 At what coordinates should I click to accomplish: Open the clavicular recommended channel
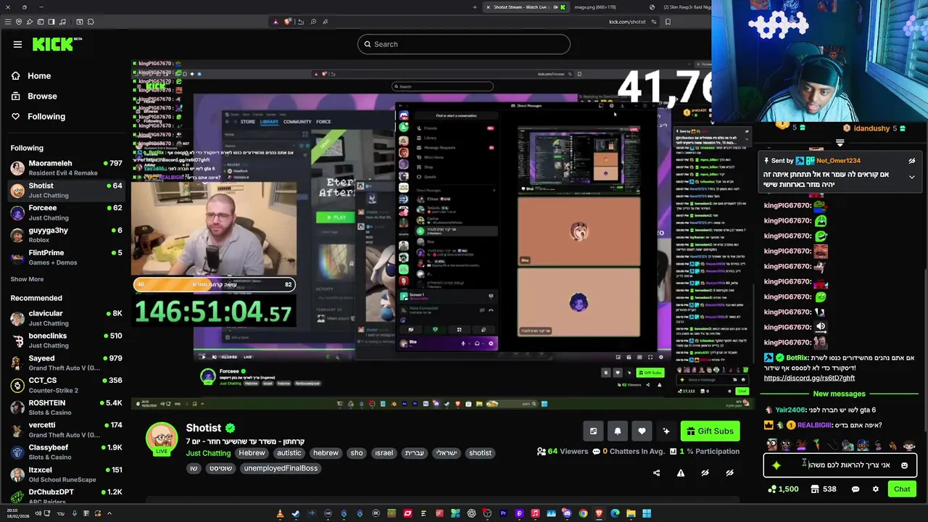[x=67, y=318]
